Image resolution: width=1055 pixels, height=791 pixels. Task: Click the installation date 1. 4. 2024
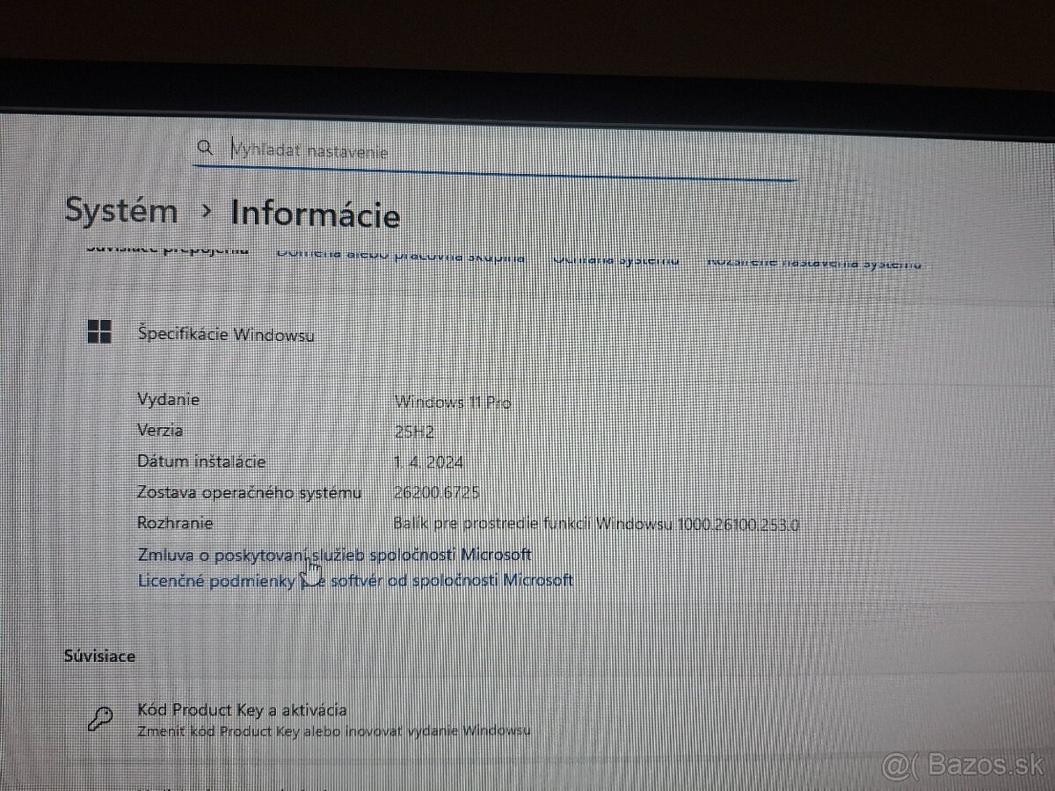coord(429,462)
